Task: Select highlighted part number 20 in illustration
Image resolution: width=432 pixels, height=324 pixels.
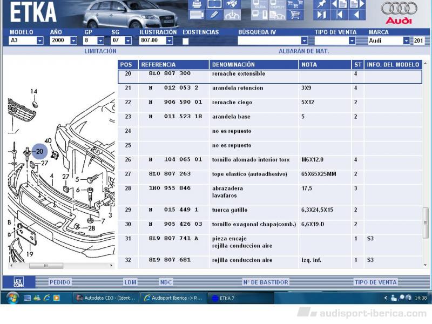Action: 39,151
